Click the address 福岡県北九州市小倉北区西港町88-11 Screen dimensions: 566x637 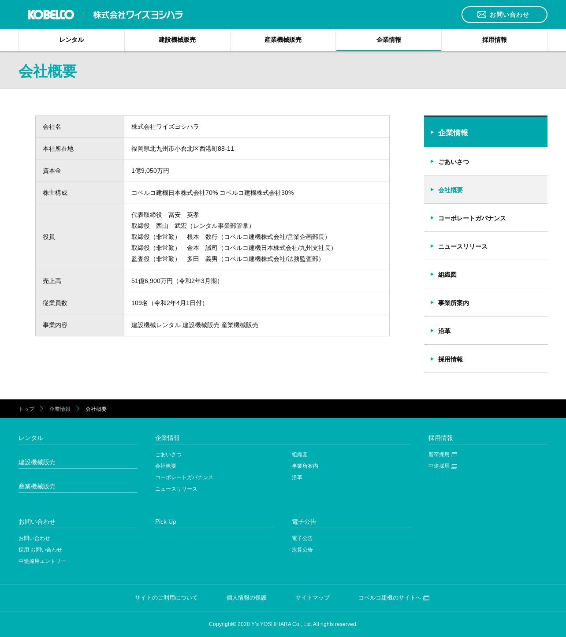point(182,149)
